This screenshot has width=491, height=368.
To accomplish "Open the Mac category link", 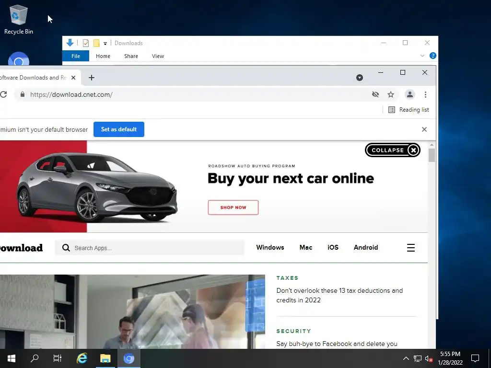I will [x=305, y=248].
